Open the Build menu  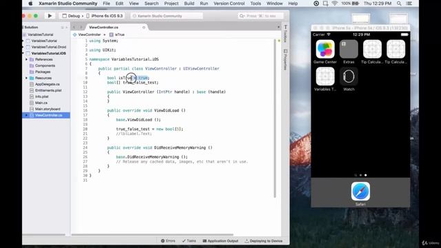tap(189, 3)
